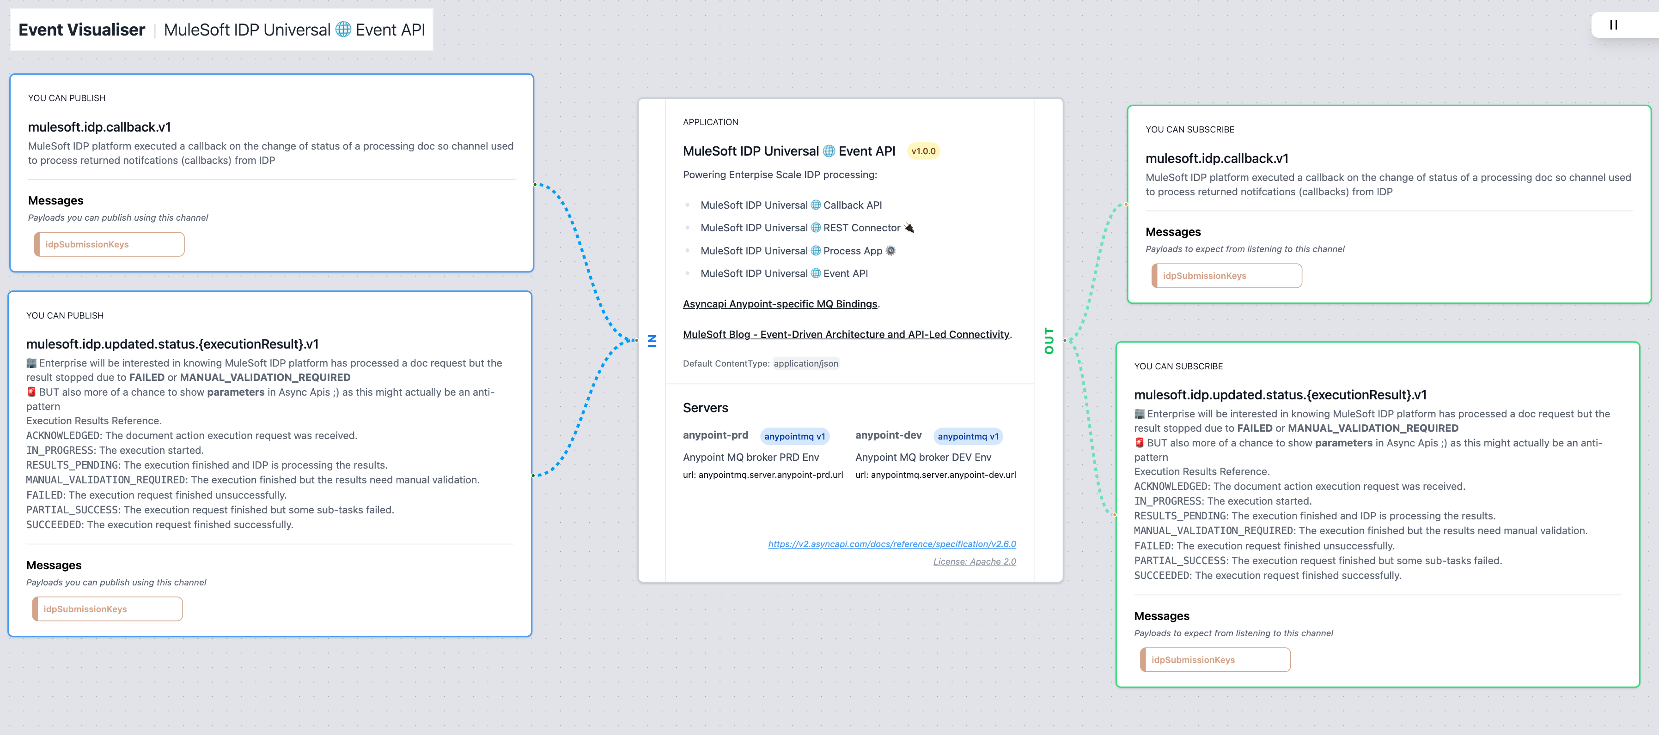Click the gear icon after Process App
Screen dimensions: 1659x735
(x=890, y=251)
